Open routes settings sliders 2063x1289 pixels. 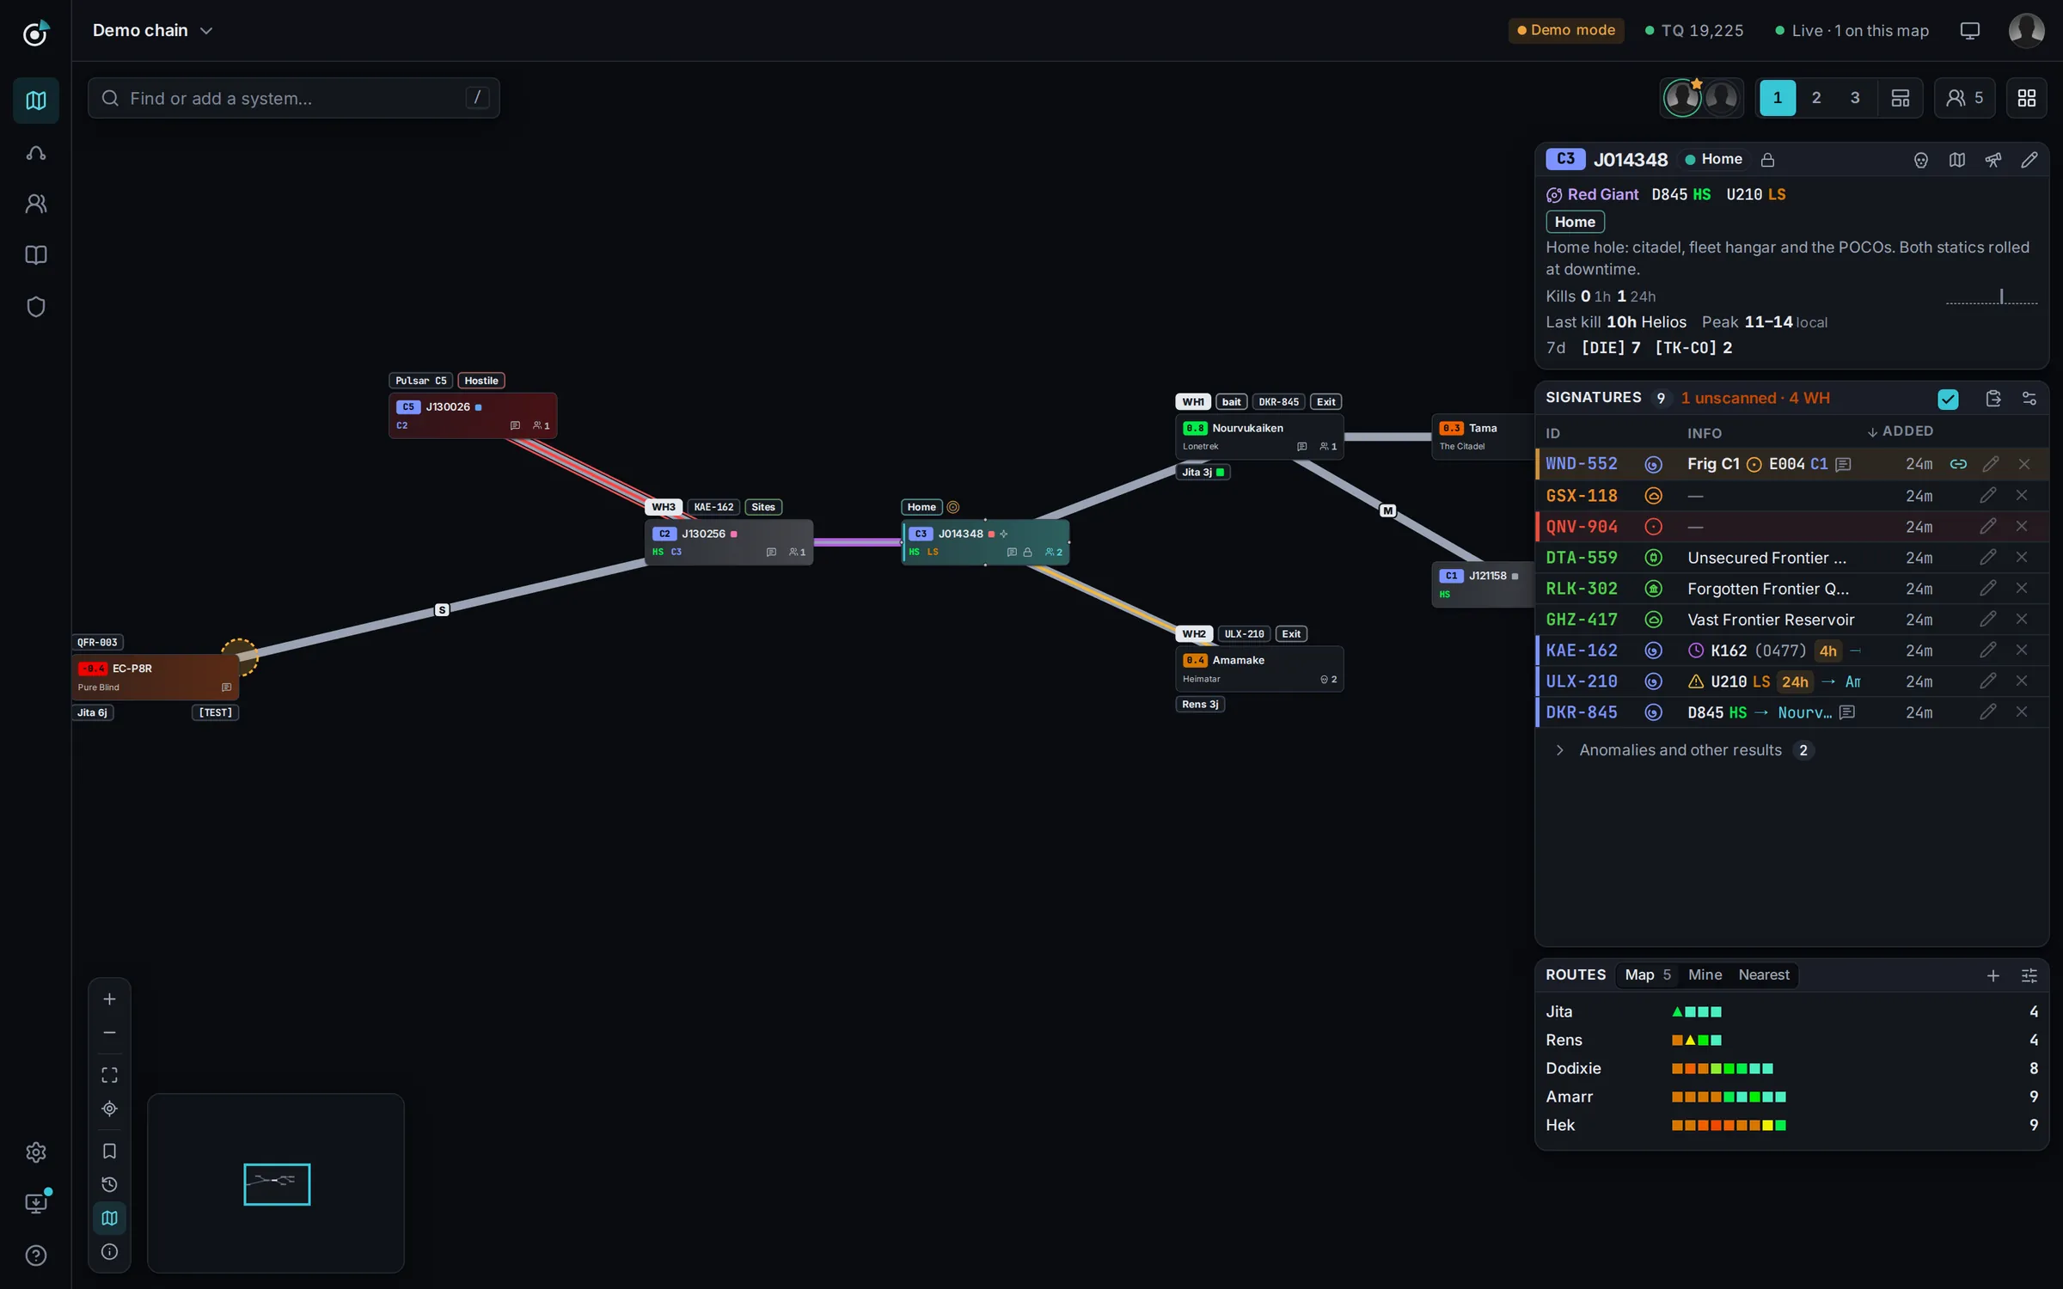point(2029,975)
